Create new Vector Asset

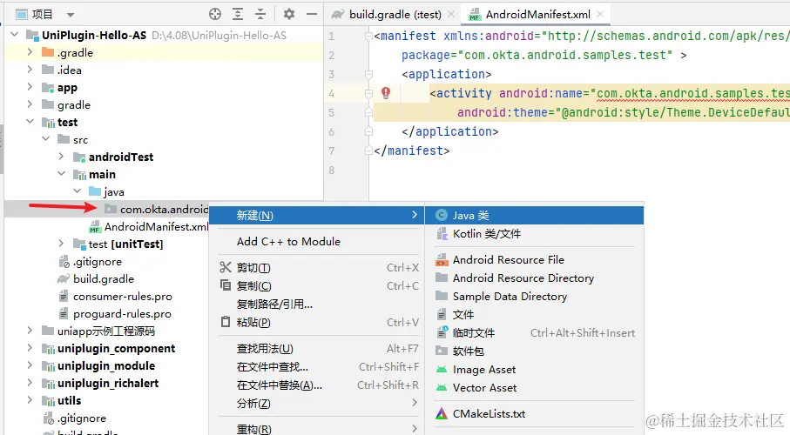(535, 388)
